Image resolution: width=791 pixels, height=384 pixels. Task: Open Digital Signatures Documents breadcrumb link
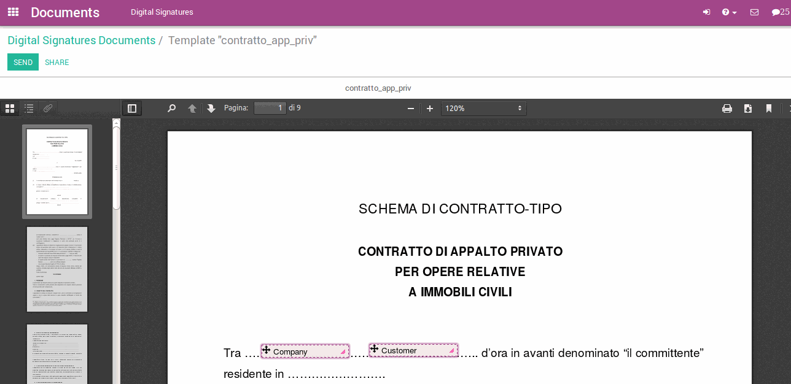coord(81,40)
